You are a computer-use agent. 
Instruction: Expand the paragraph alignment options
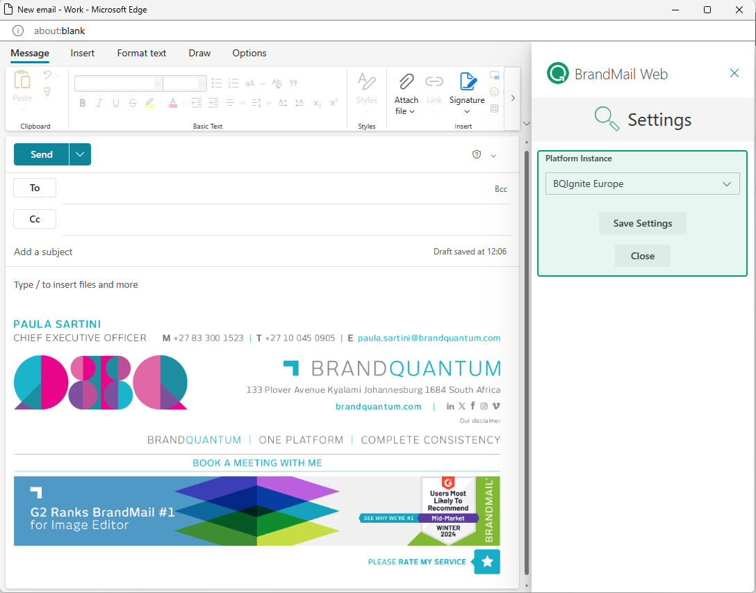243,103
